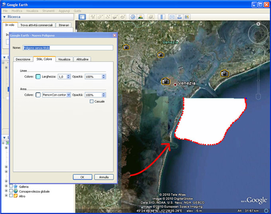The image size is (271, 214).
Task: Click the Venezia red city marker
Action: click(175, 84)
